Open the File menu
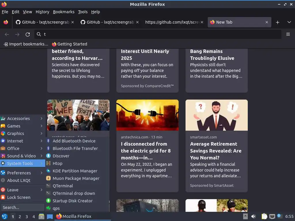This screenshot has height=221, width=295. 5,12
